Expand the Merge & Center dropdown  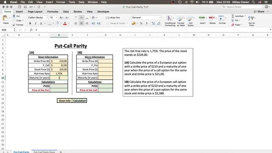point(127,23)
